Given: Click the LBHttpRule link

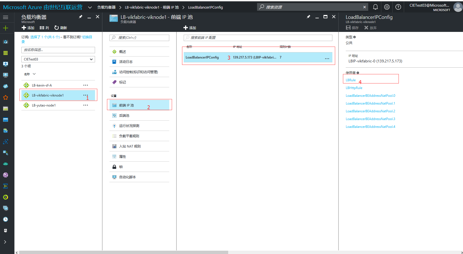Looking at the screenshot, I should click(x=354, y=88).
